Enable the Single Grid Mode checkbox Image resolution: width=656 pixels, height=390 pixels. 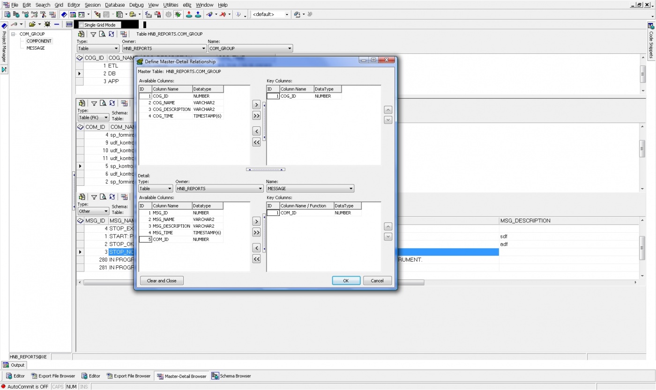pos(82,25)
